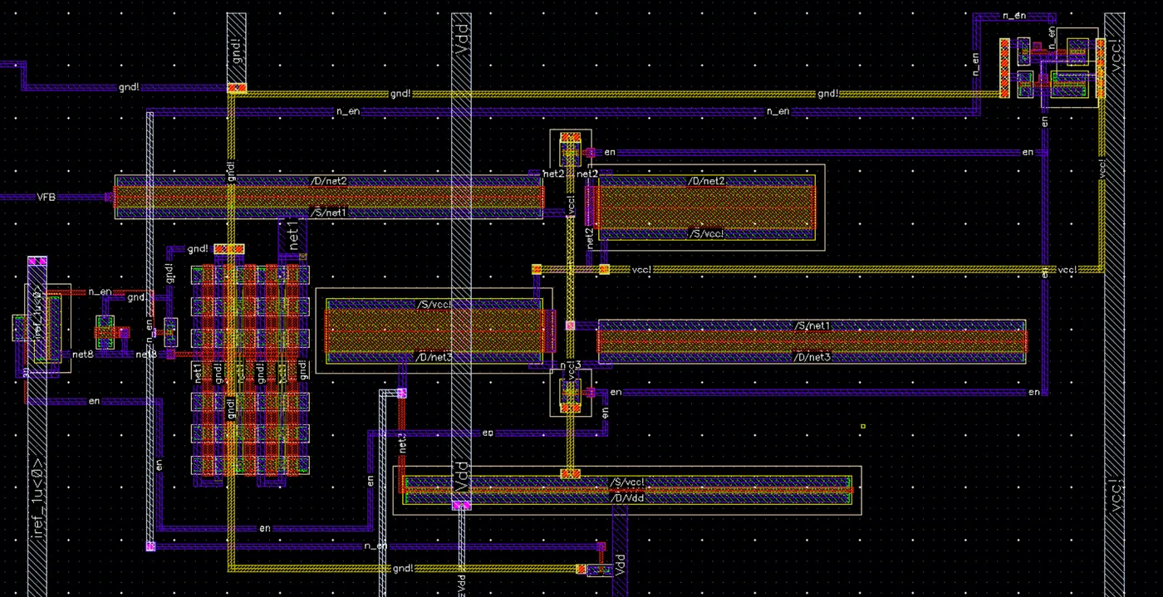Select gnd! label on the bottom yellow wire

402,569
